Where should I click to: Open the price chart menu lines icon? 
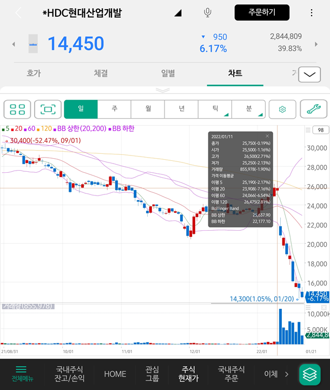(x=308, y=130)
